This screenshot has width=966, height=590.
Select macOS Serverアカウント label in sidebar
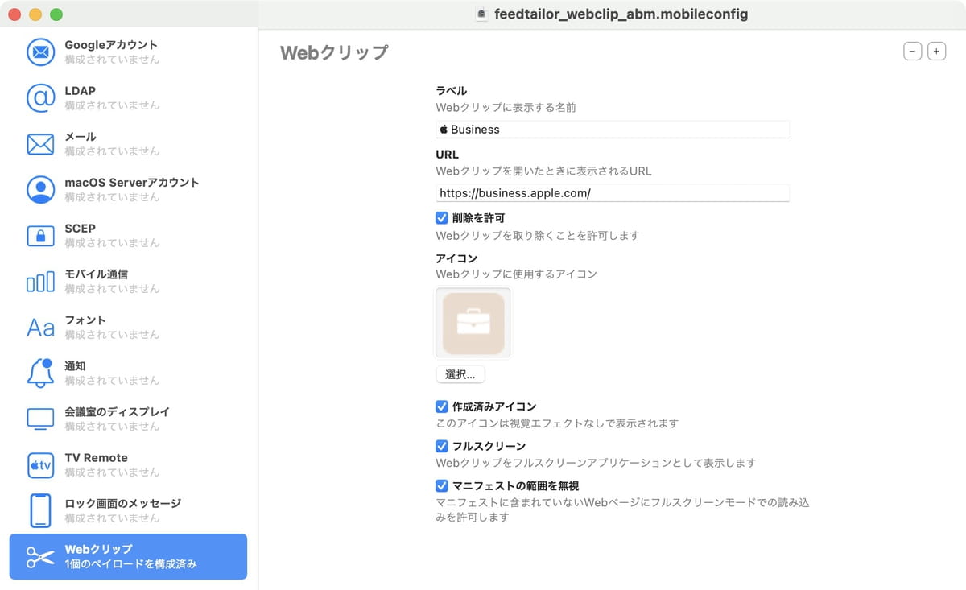tap(132, 183)
